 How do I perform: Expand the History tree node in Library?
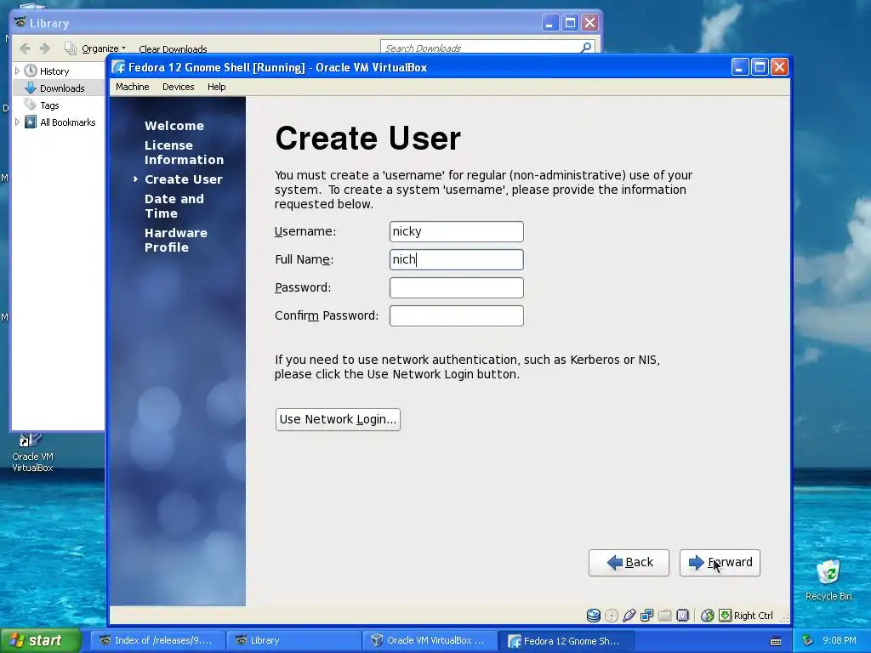tap(17, 71)
